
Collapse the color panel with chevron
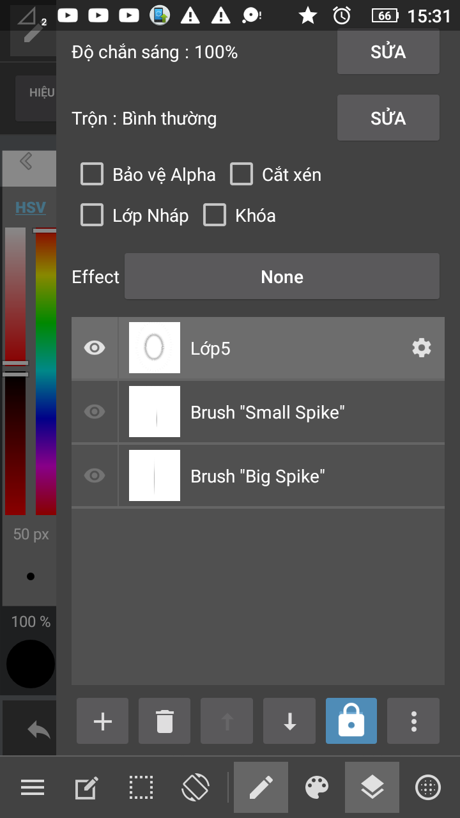[26, 161]
